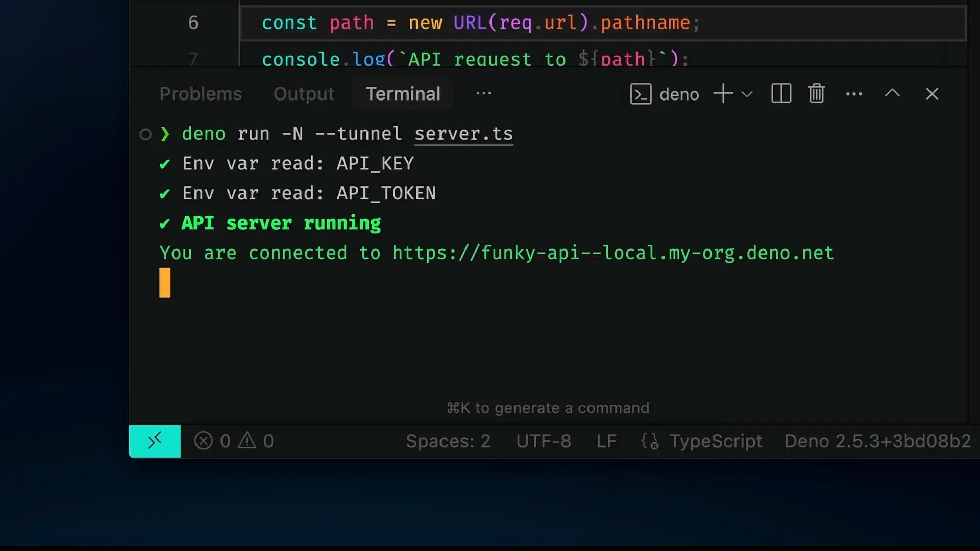Open launch profile dropdown arrow beside plus
980x551 pixels.
[747, 94]
